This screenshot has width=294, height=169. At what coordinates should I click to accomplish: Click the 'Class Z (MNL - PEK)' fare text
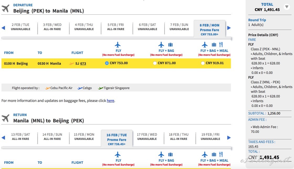point(265,82)
